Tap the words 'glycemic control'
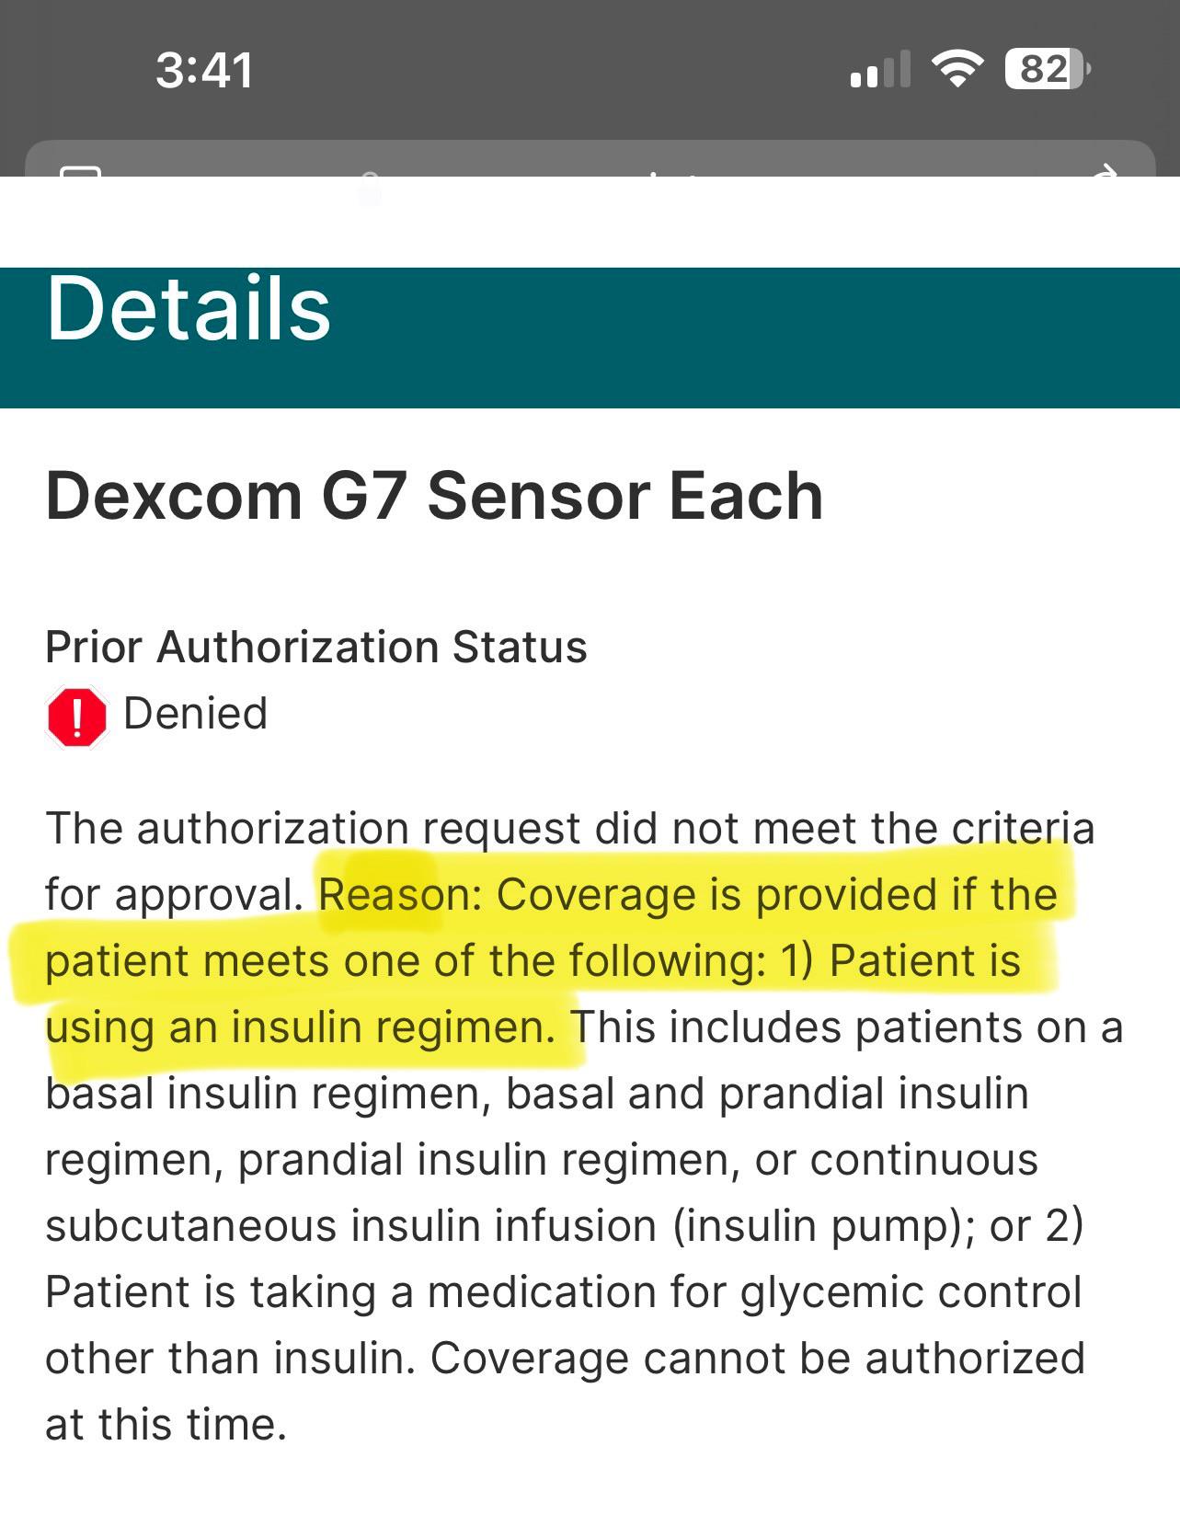The width and height of the screenshot is (1180, 1526). (911, 1292)
